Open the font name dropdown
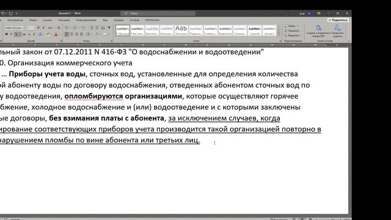The height and width of the screenshot is (220, 391). click(23, 28)
